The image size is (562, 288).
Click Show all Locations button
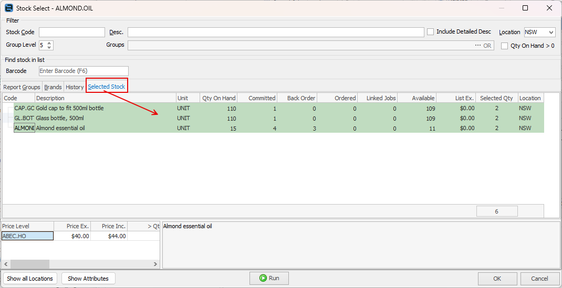click(x=30, y=279)
